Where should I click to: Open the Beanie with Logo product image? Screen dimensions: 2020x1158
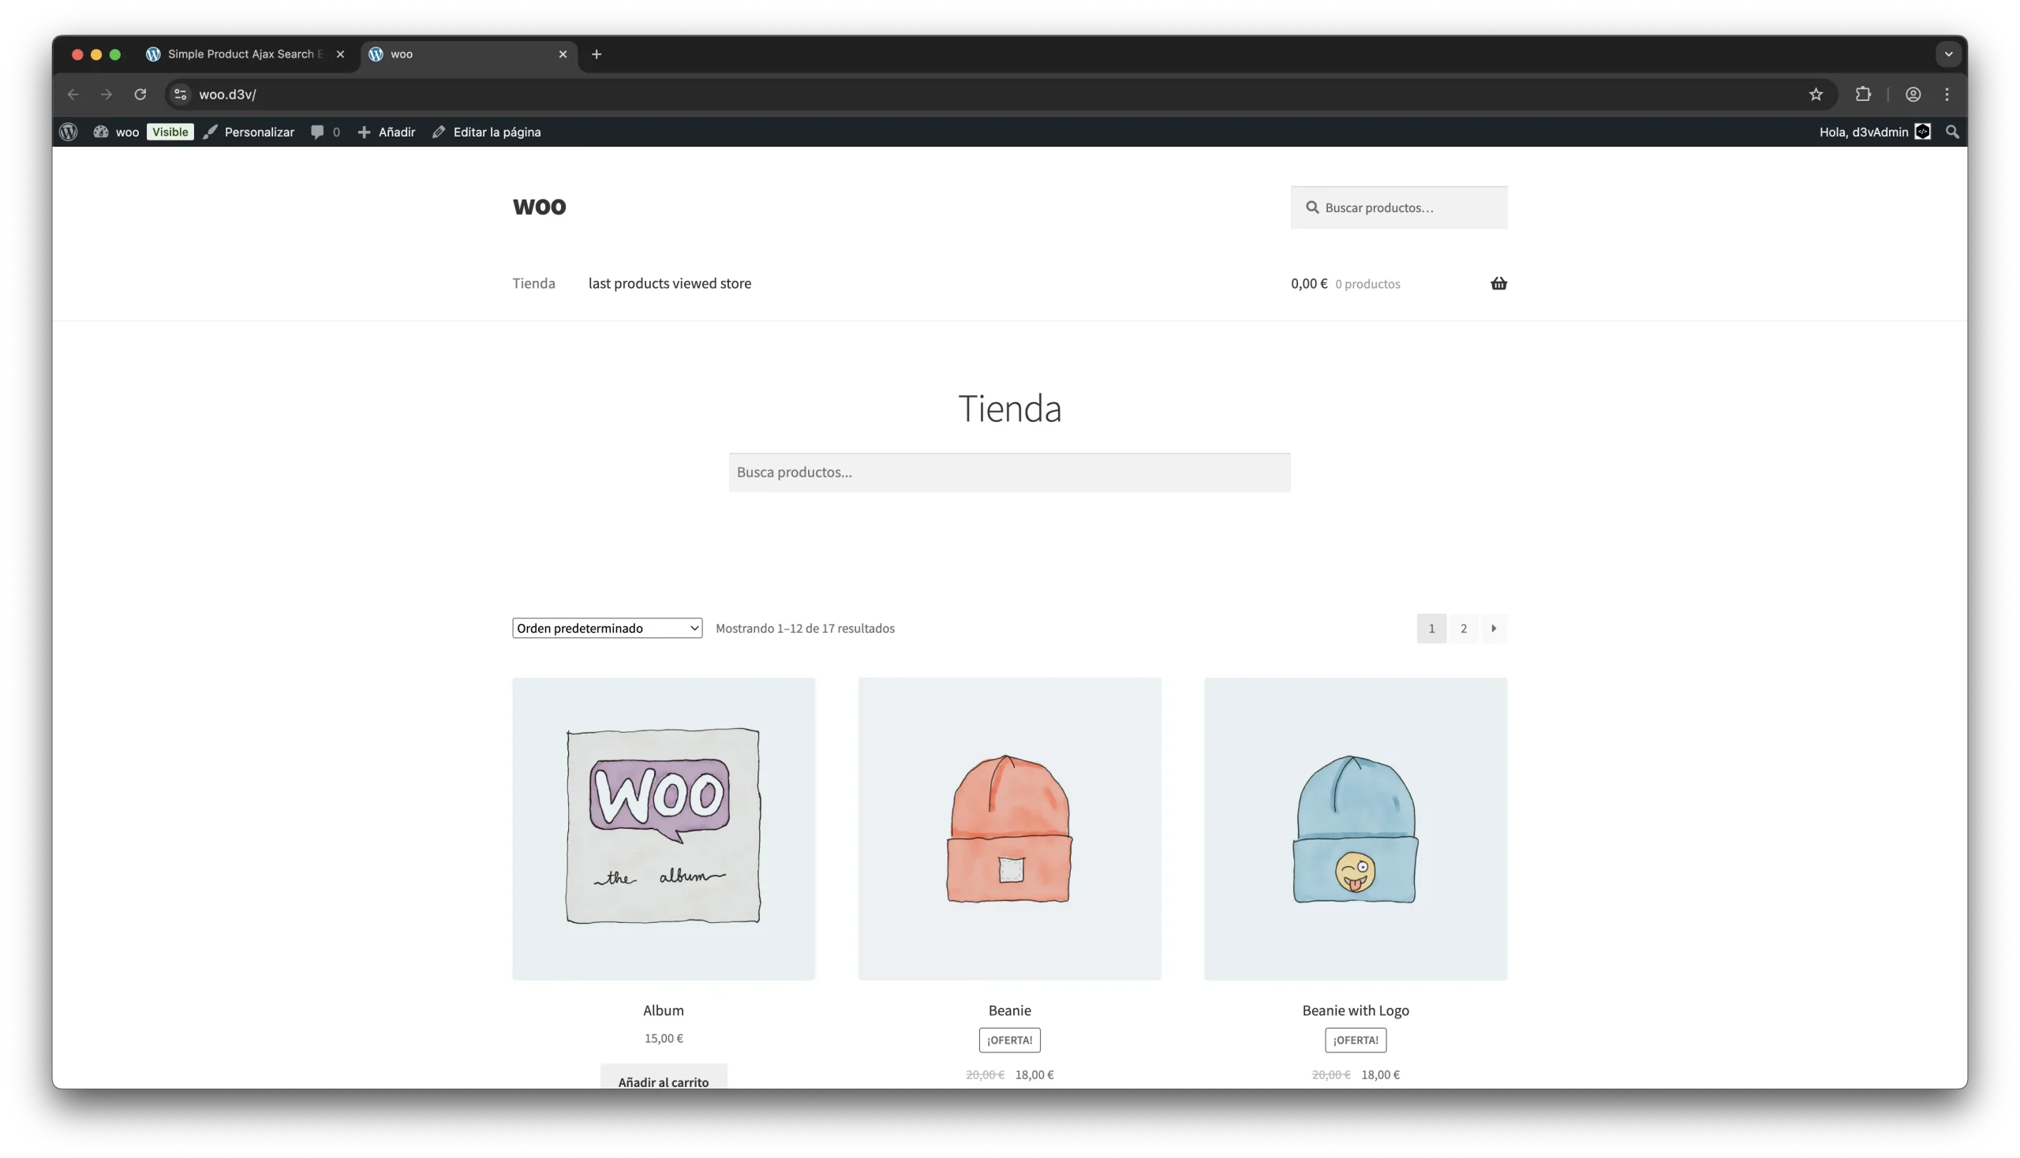click(1355, 829)
